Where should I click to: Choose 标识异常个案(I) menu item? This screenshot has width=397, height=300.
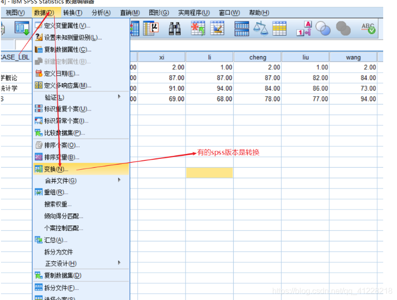[81, 121]
